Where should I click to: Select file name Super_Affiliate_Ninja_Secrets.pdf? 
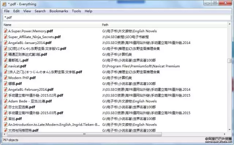click(x=34, y=37)
